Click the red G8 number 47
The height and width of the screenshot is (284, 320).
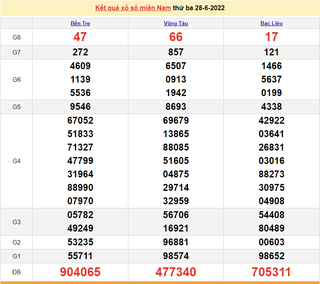point(80,37)
